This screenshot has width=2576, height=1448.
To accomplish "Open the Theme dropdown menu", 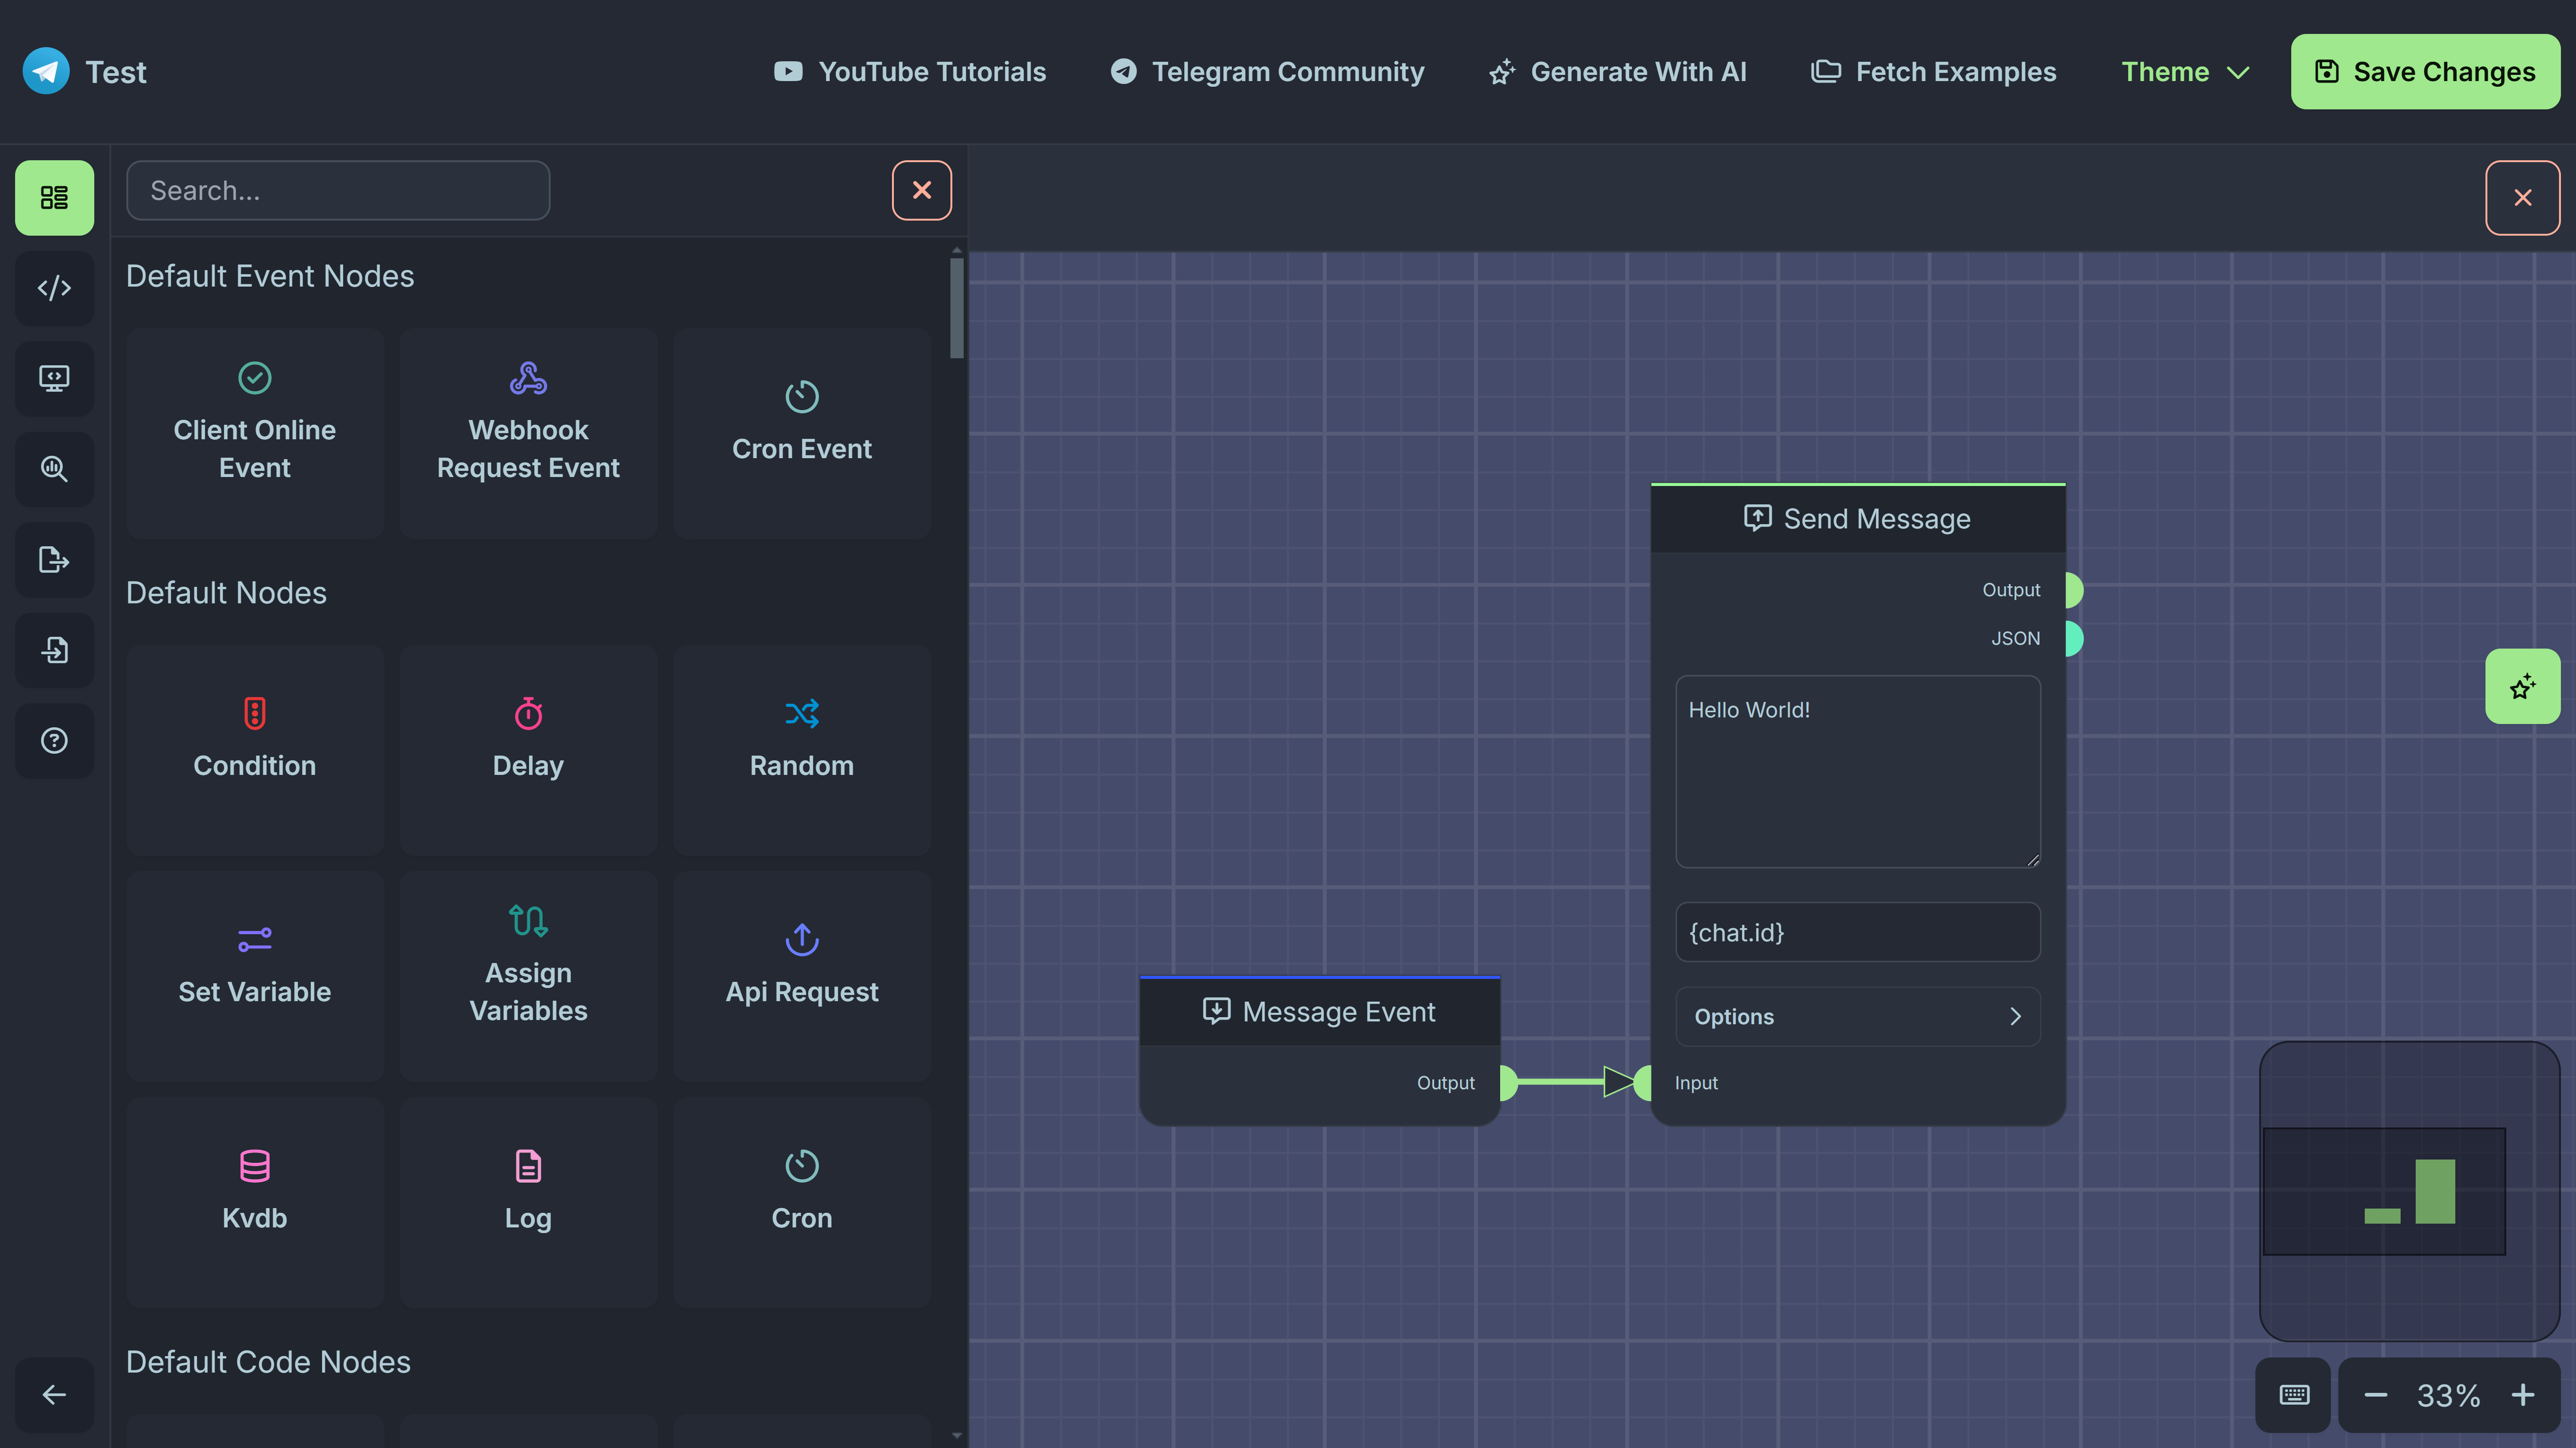I will (2185, 71).
